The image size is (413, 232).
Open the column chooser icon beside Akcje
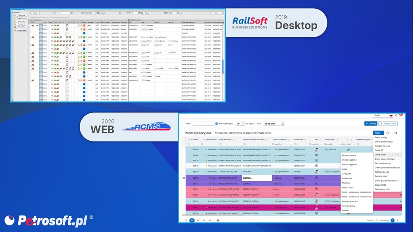pos(396,133)
